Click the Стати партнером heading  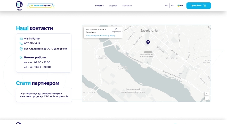click(38, 83)
